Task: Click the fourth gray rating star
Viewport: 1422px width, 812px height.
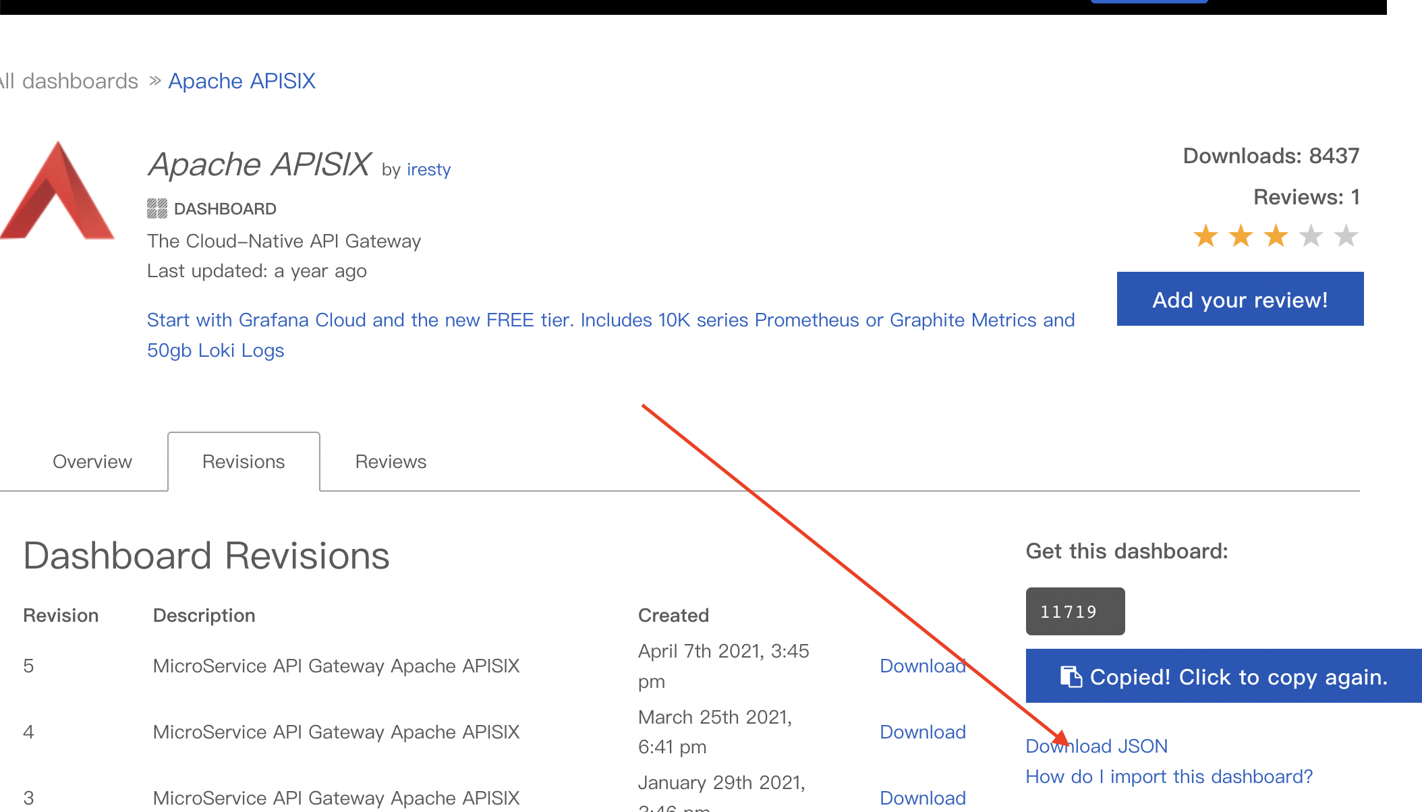Action: [x=1311, y=236]
